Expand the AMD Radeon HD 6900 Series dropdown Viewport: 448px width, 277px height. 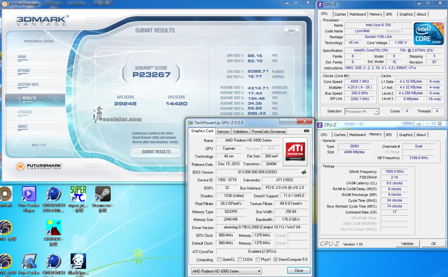[x=226, y=271]
